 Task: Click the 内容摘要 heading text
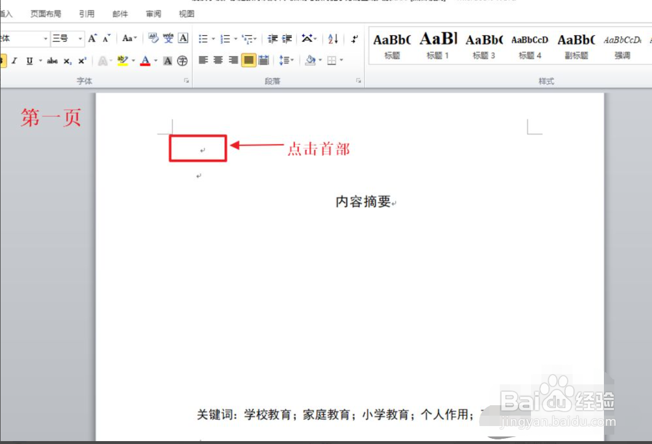point(363,201)
